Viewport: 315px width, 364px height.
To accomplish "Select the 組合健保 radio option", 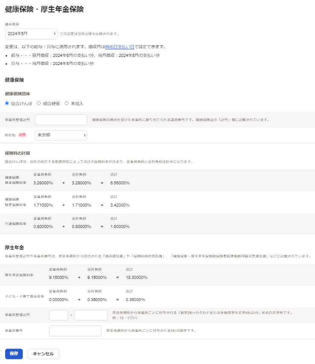I will click(x=39, y=104).
